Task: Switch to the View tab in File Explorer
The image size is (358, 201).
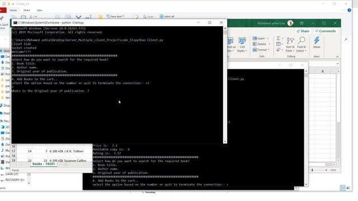Action: [40, 10]
